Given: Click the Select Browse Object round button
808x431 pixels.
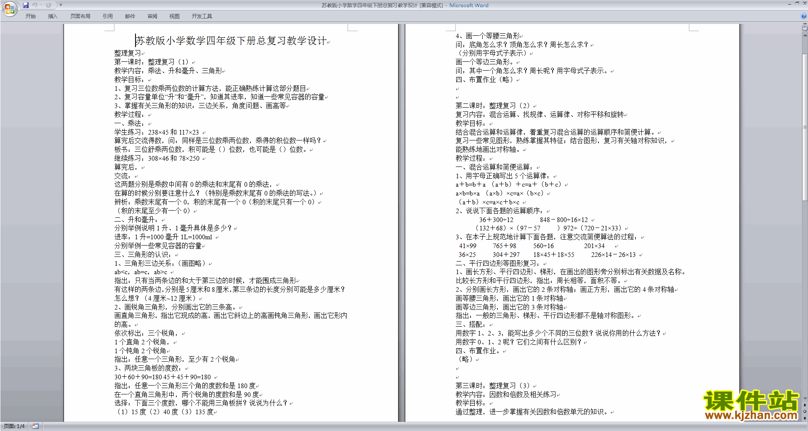Looking at the screenshot, I should point(805,412).
